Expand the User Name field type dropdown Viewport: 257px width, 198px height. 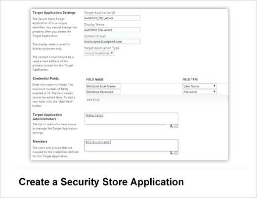[x=200, y=86]
